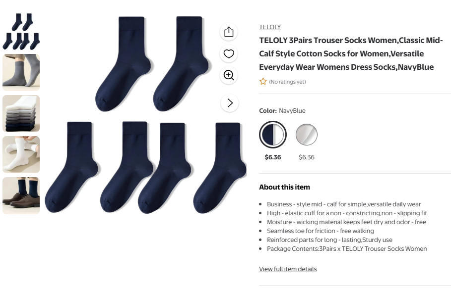Open the TELOLY brand link
Screen dimensions: 451x288
[270, 27]
